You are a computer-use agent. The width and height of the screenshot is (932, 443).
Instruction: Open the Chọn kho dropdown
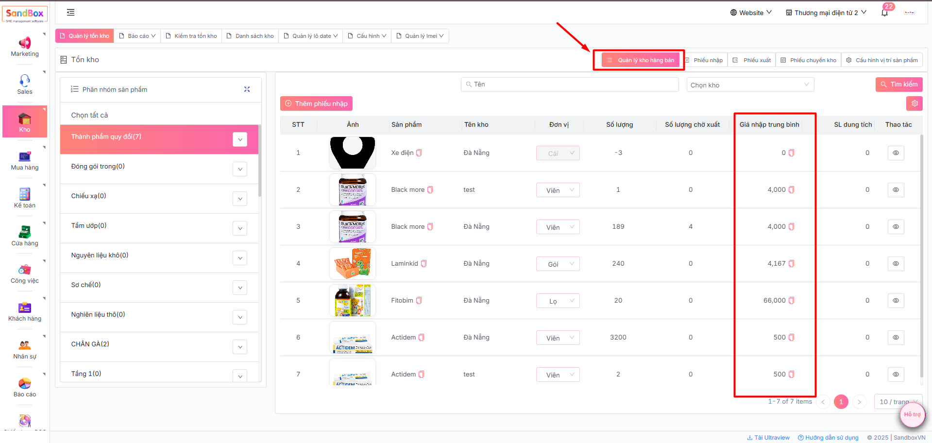point(749,85)
